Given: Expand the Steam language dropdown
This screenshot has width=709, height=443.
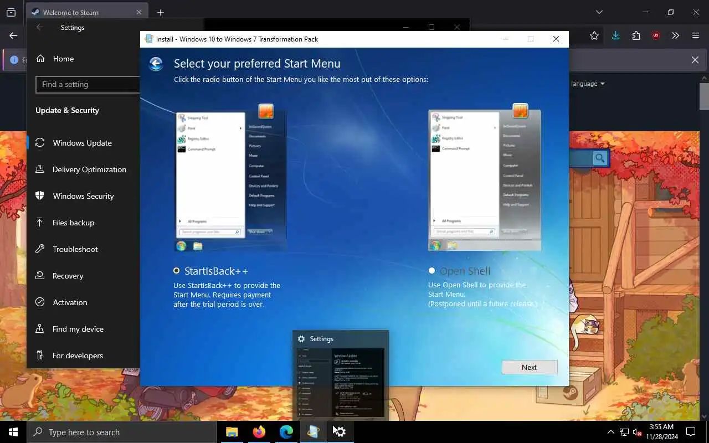Looking at the screenshot, I should (x=588, y=84).
